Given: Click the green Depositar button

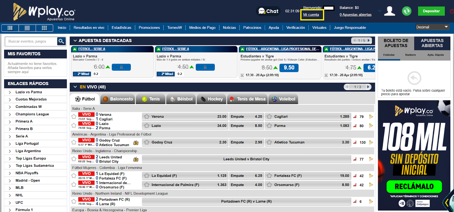Looking at the screenshot, I should point(431,11).
